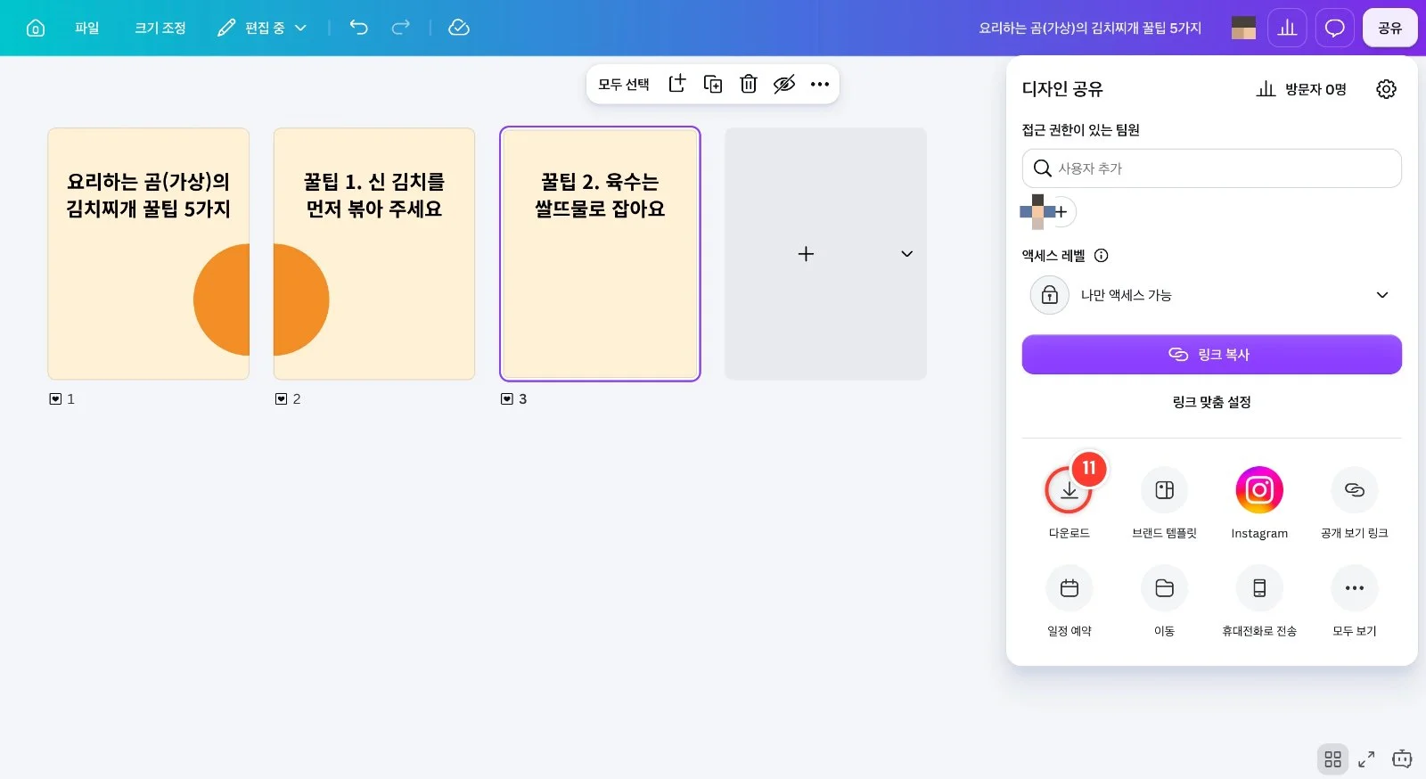Click the 사용자 추가 search field
Screen dimensions: 1426x779
1212,168
